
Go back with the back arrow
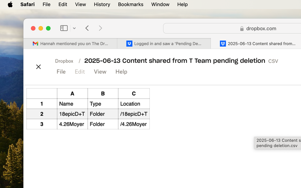click(x=87, y=28)
